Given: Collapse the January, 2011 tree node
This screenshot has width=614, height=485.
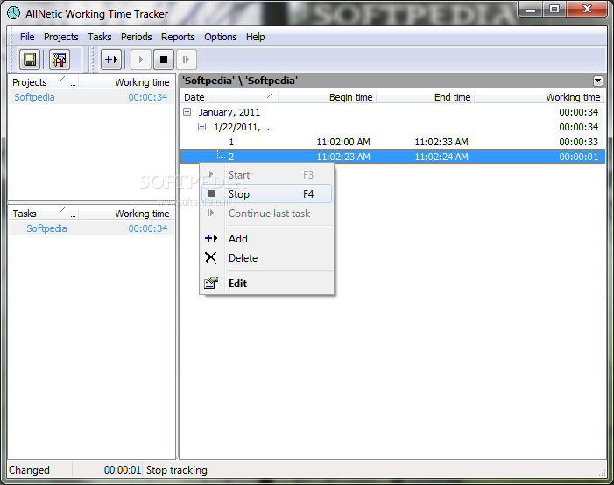Looking at the screenshot, I should coord(187,112).
